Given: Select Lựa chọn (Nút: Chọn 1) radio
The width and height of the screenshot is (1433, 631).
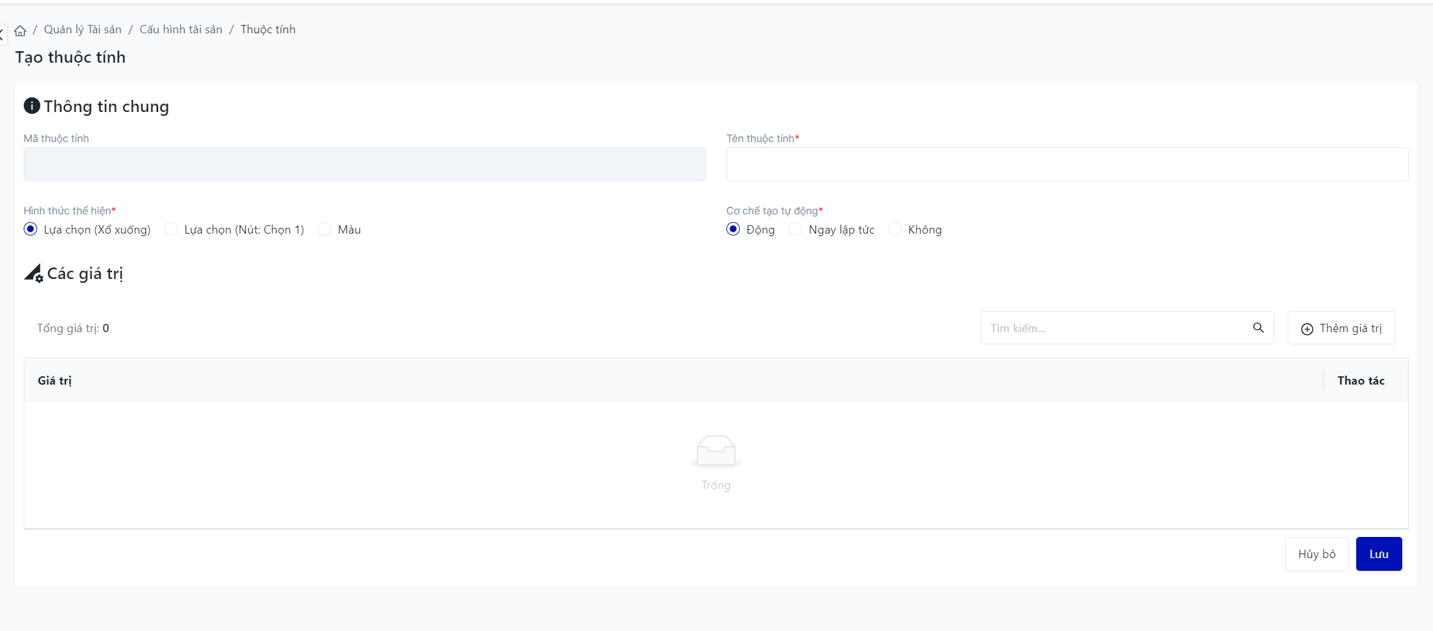Looking at the screenshot, I should pos(171,229).
